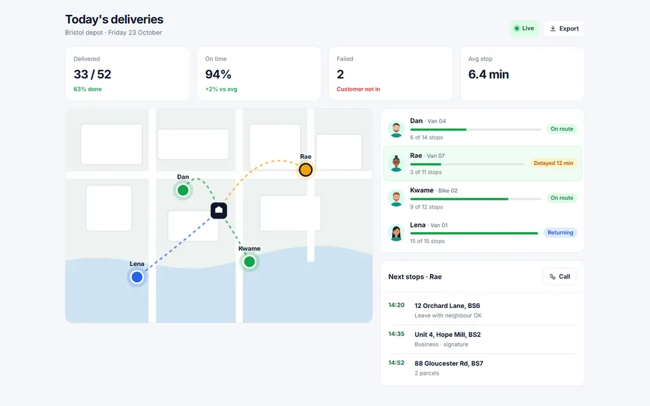Select Kwame's green marker on the map
The image size is (650, 406).
click(x=249, y=262)
